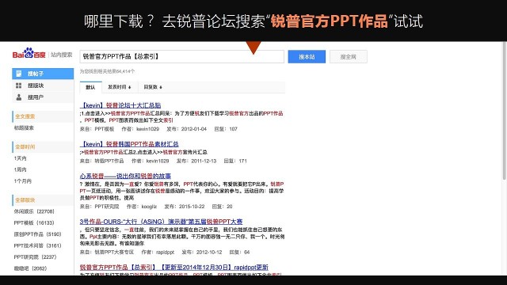This screenshot has width=507, height=285.
Task: Select the 搜版块 grid icon
Action: click(x=19, y=85)
